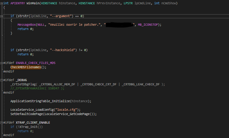Click the MessageBox function name
Screen dimensions: 229x138
coord(26,25)
